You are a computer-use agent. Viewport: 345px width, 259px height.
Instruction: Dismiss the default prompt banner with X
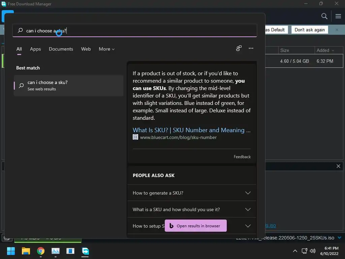(337, 30)
